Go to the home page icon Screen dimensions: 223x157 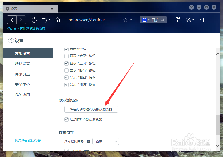pyautogui.click(x=57, y=20)
